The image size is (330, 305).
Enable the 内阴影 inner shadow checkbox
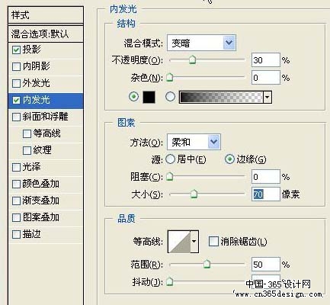click(16, 66)
